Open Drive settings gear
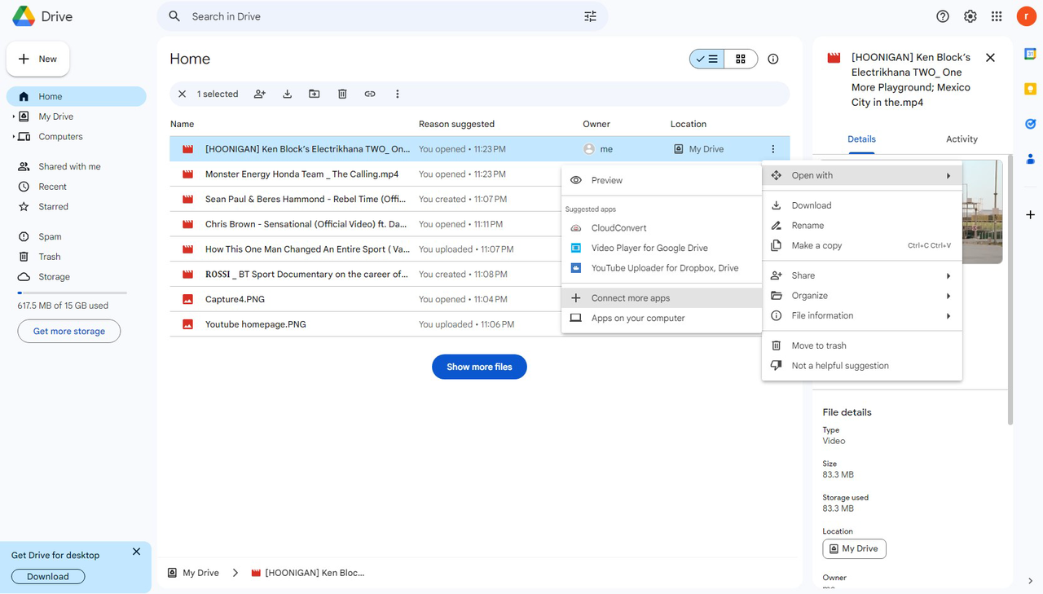 pyautogui.click(x=970, y=15)
